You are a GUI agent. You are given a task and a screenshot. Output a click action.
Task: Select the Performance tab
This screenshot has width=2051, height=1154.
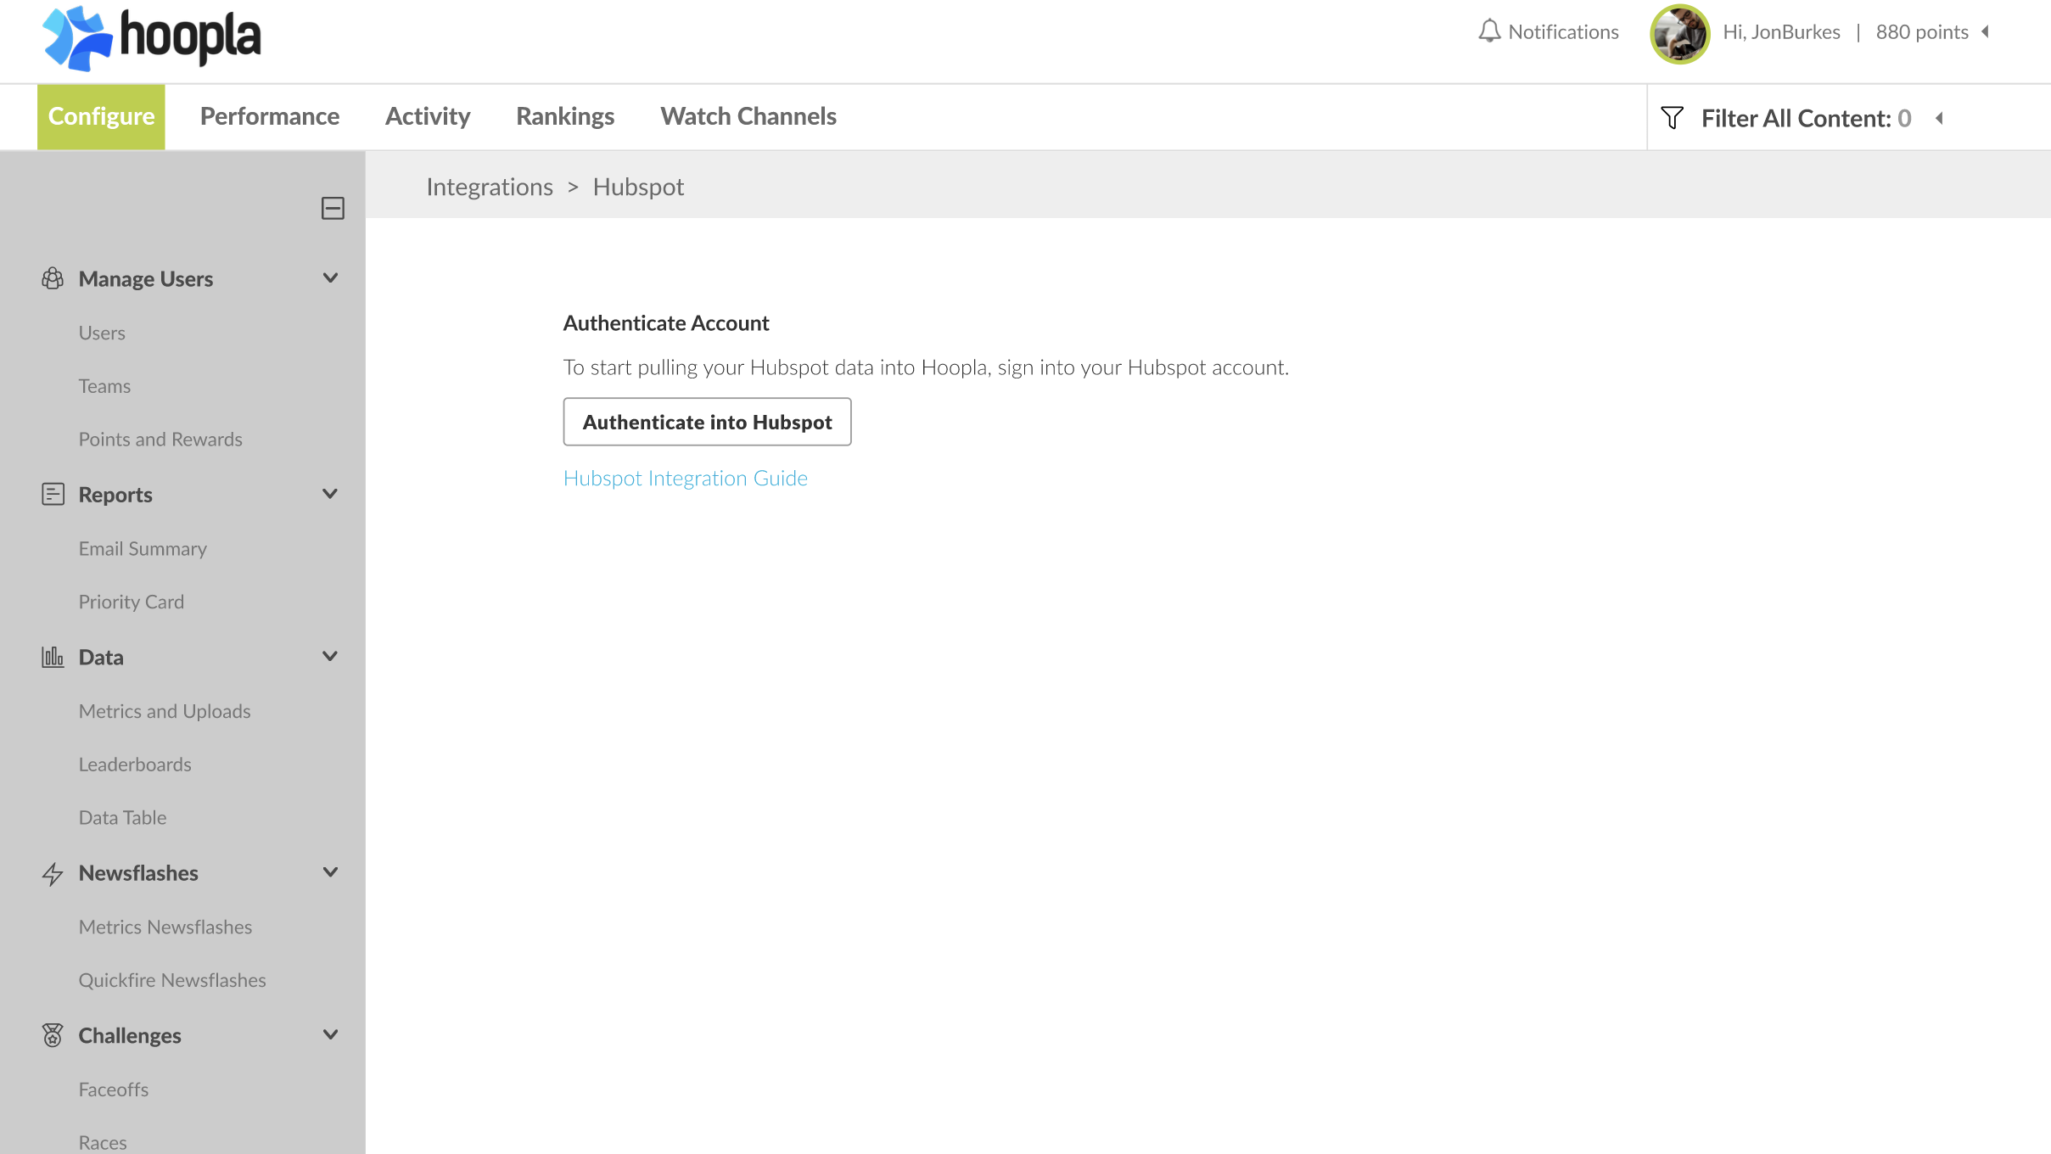pos(269,115)
